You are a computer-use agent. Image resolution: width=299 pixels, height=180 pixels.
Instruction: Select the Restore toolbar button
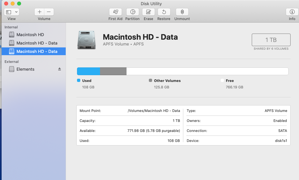coord(164,12)
